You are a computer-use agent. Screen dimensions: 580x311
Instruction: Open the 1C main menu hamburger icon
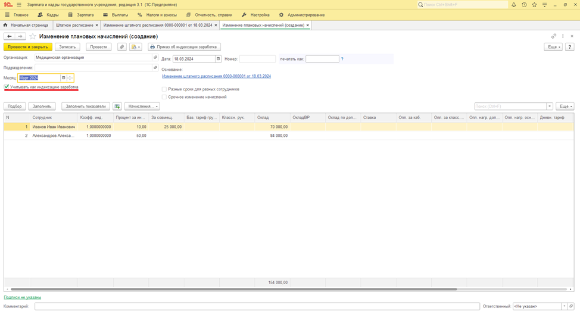click(19, 5)
